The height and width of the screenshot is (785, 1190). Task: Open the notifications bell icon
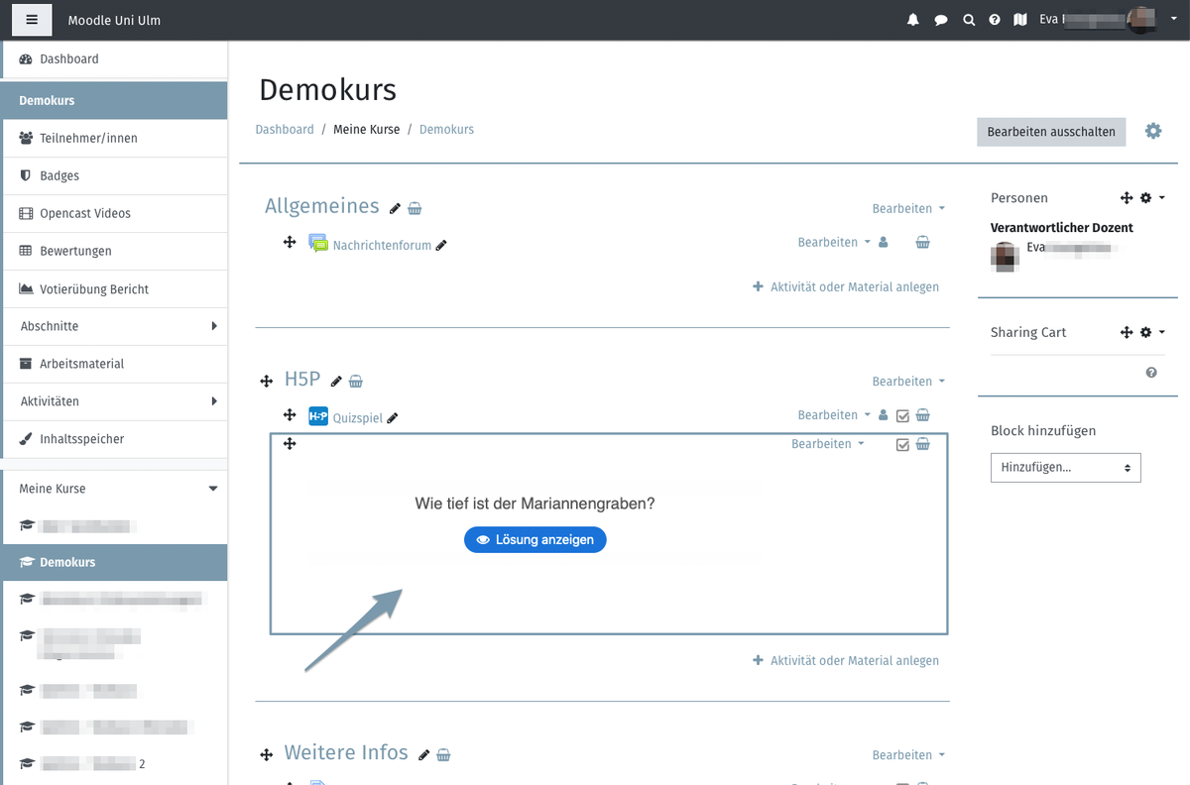point(913,20)
